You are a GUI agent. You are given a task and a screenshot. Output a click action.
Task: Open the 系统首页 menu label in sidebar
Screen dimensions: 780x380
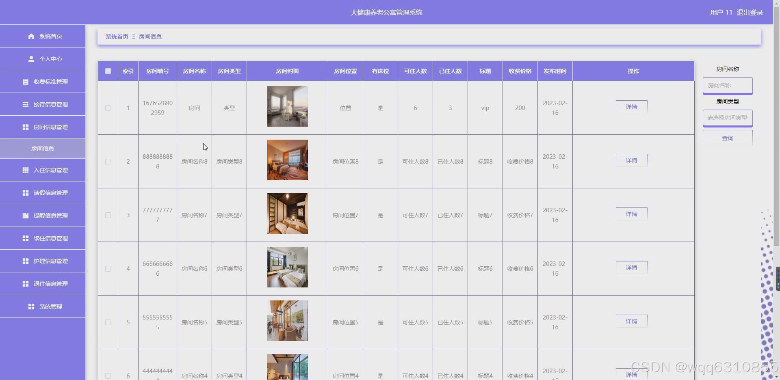tap(51, 36)
